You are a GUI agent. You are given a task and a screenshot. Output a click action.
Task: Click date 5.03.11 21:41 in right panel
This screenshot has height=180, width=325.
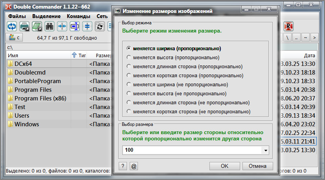[x=298, y=141]
